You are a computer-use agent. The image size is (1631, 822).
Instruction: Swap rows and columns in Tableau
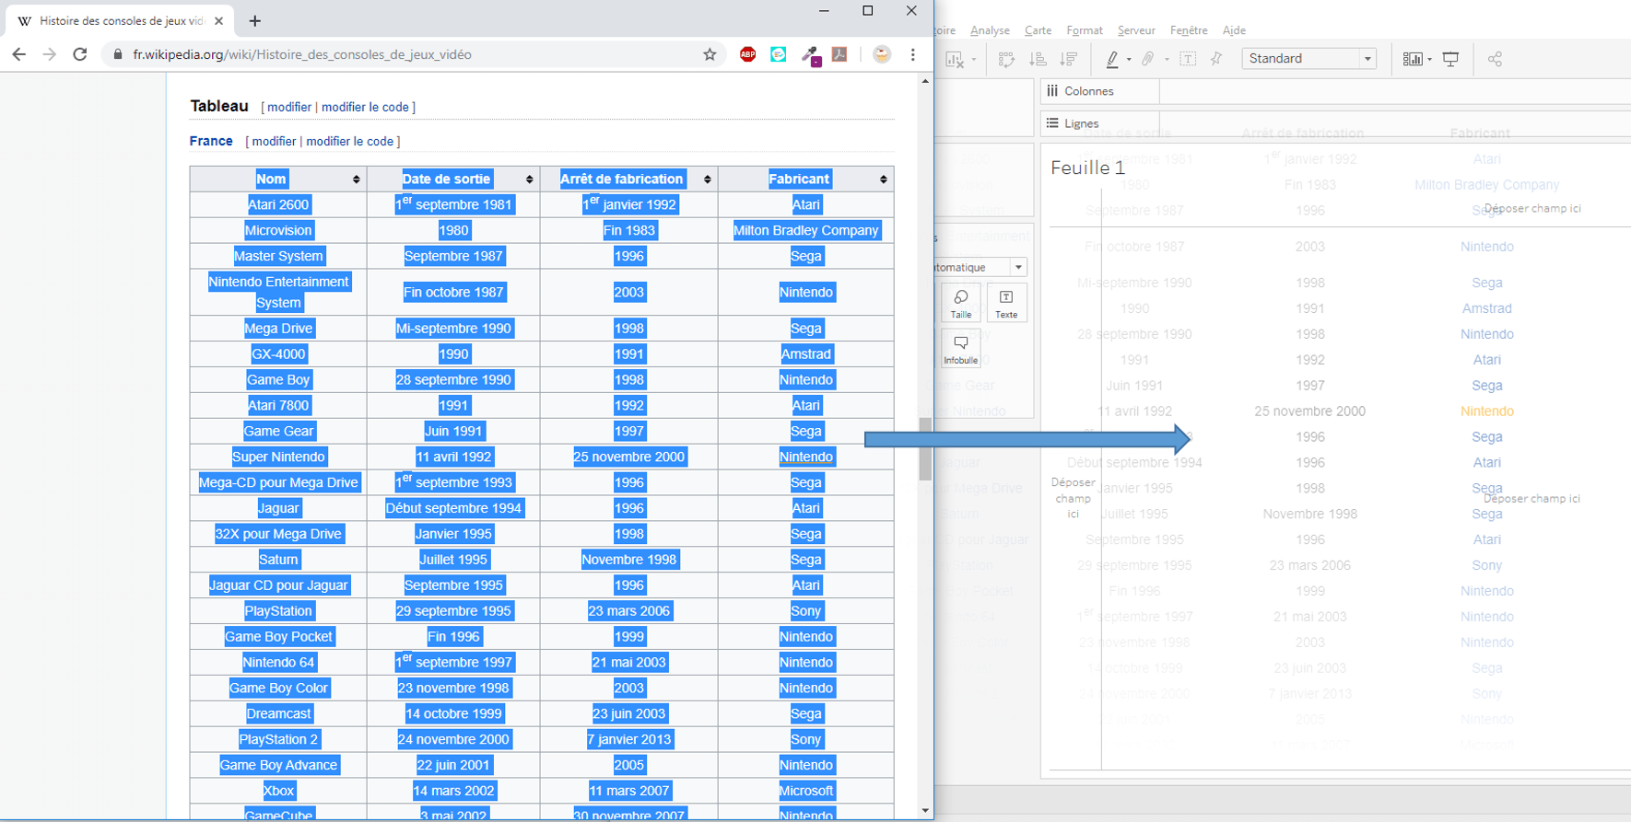tap(1006, 59)
